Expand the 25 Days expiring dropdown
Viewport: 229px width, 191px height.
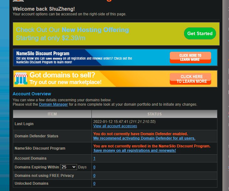[69, 167]
